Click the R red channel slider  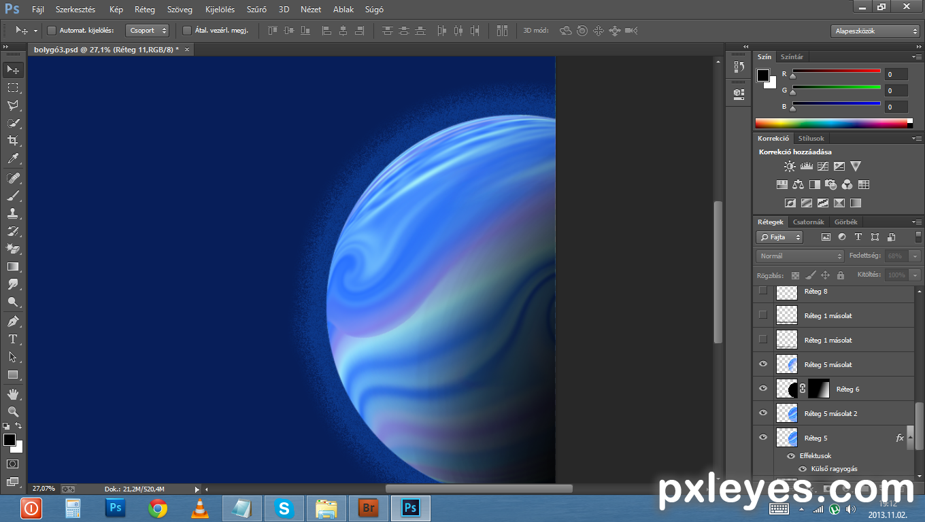click(836, 71)
